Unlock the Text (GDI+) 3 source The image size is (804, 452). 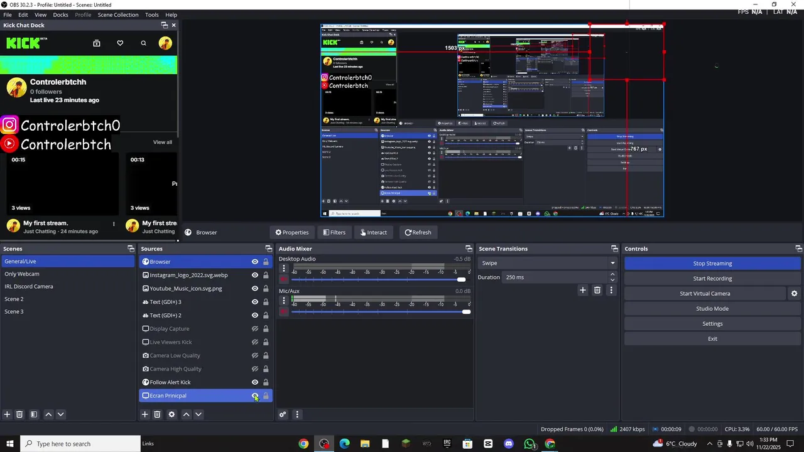tap(266, 302)
